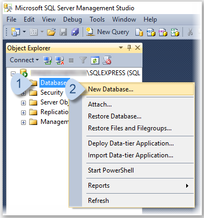Toggle the Object Explorer auto-hide pin
The image size is (204, 218).
click(129, 48)
